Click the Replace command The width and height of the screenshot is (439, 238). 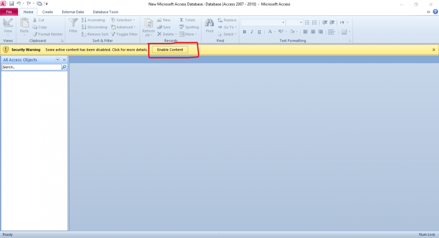227,20
